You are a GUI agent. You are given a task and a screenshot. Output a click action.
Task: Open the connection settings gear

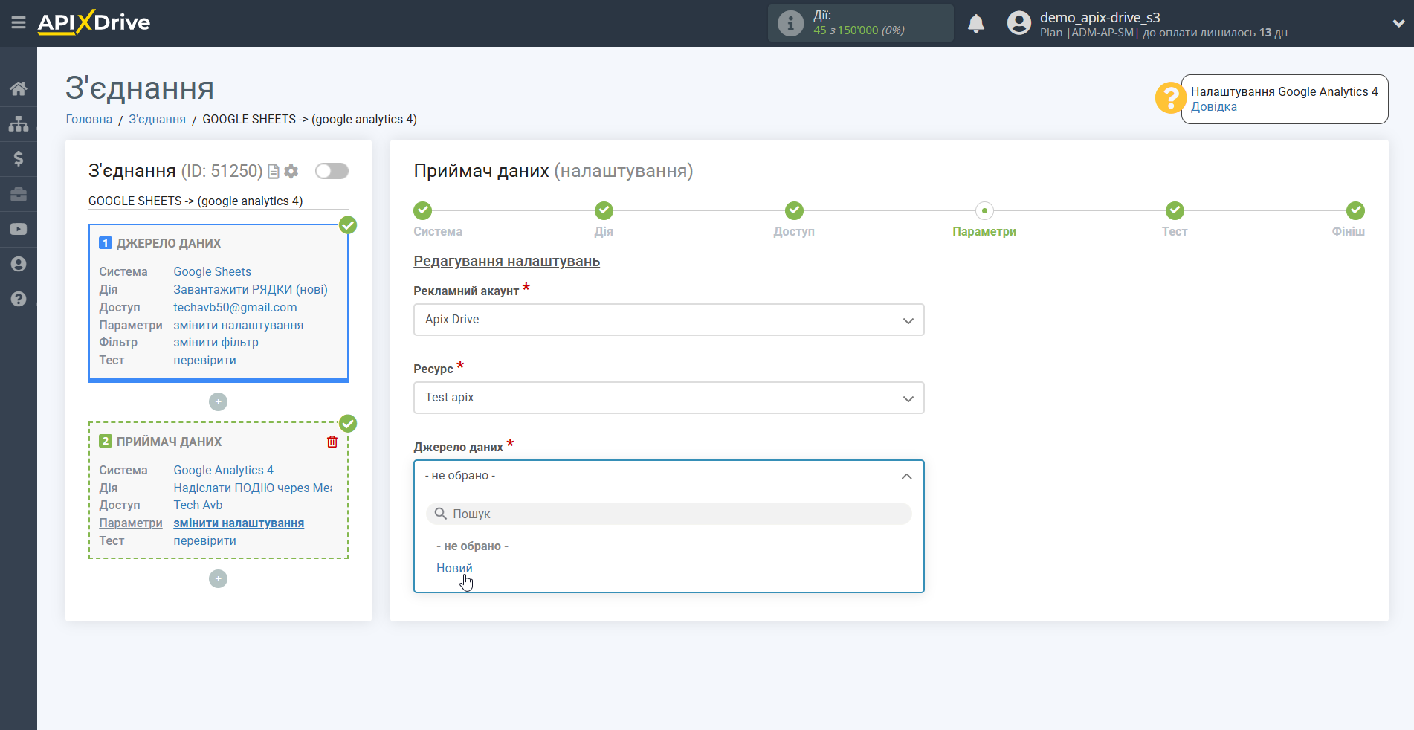pyautogui.click(x=291, y=172)
